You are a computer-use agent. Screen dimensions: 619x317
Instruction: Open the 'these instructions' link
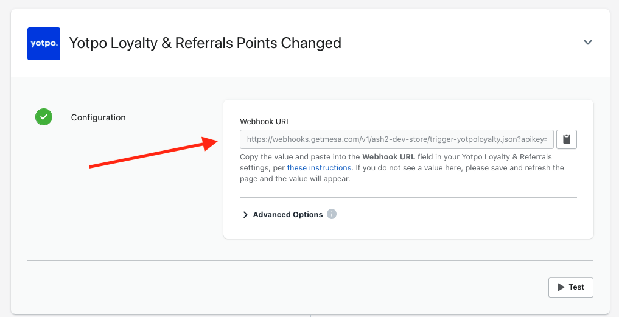319,168
